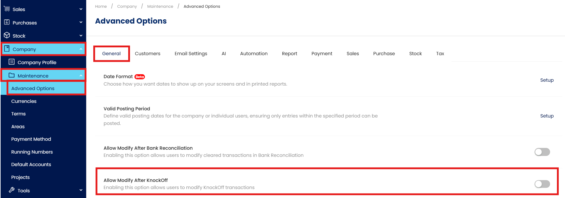Click the Stock box icon
Viewport: 565px width, 198px height.
[x=7, y=35]
